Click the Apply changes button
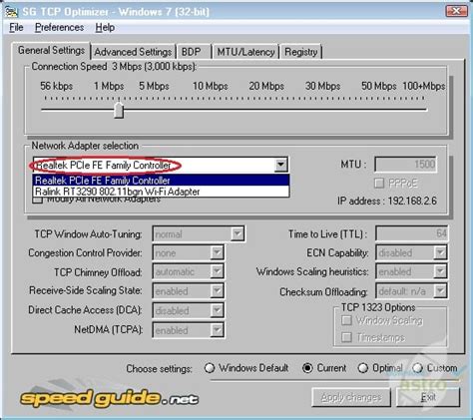The height and width of the screenshot is (420, 473). tap(351, 397)
